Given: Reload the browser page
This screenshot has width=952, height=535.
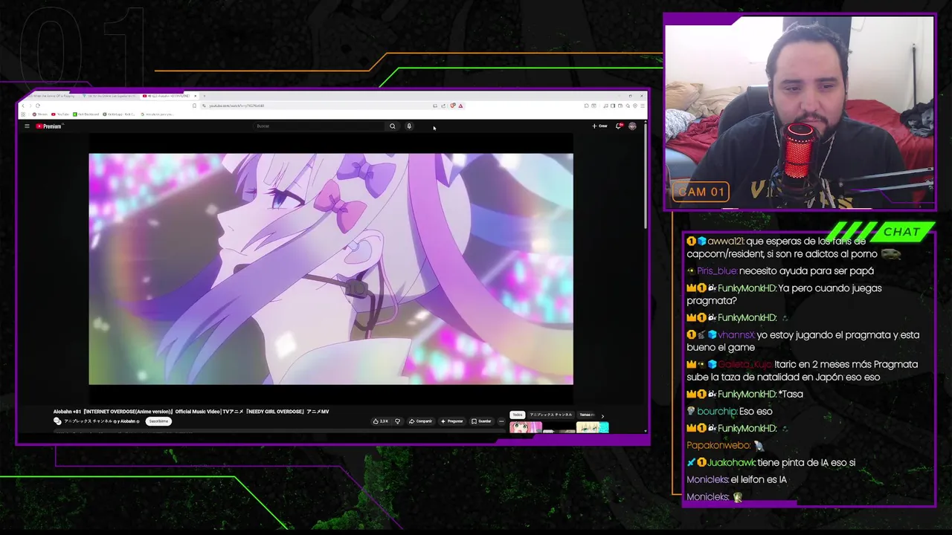Looking at the screenshot, I should pyautogui.click(x=38, y=106).
